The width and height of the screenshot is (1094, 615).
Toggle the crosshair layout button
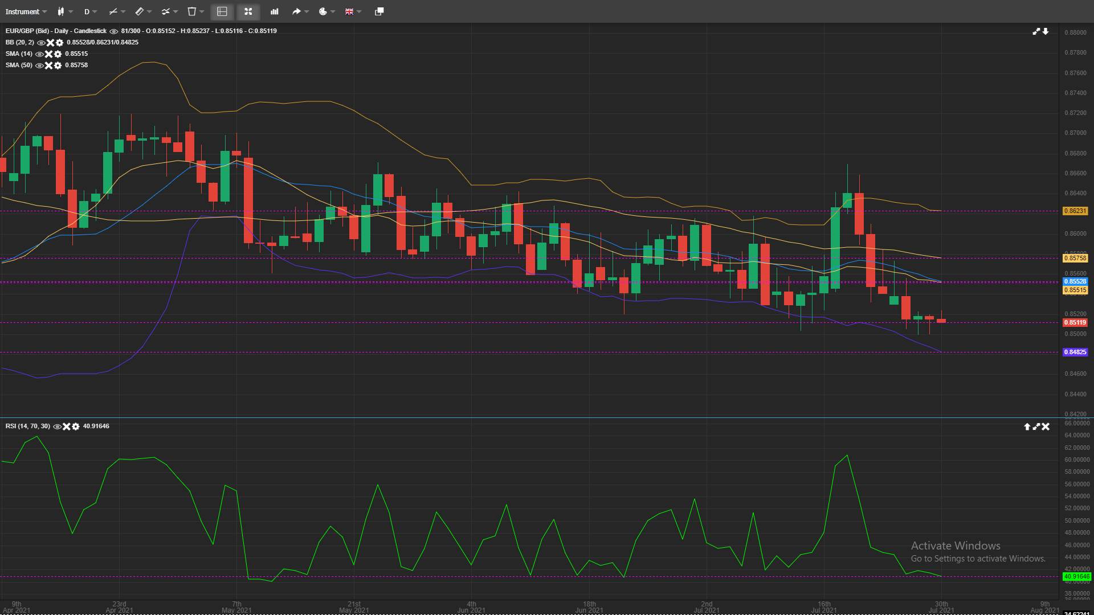(222, 11)
